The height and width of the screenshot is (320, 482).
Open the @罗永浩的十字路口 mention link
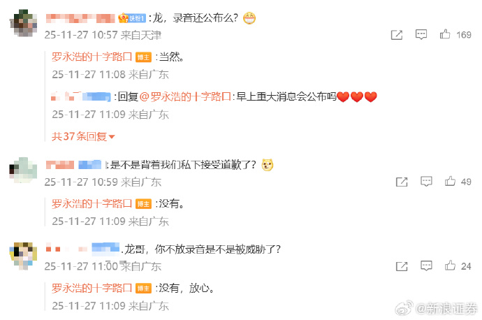185,97
